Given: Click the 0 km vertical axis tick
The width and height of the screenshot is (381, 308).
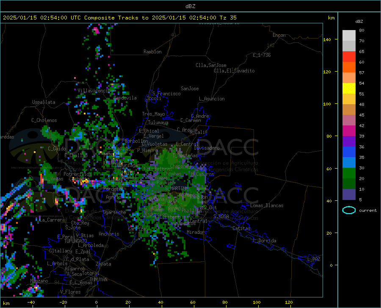Looking at the screenshot, I should click(x=331, y=265).
